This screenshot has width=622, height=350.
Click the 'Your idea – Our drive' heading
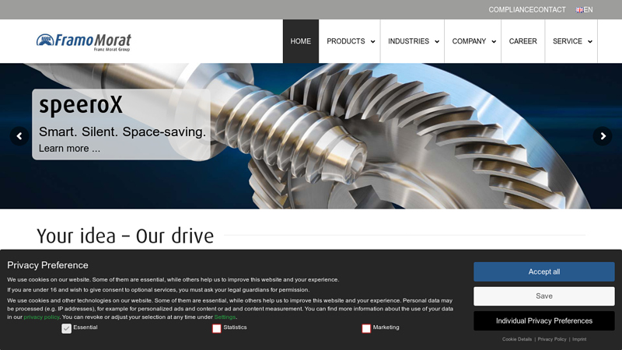[x=125, y=236]
